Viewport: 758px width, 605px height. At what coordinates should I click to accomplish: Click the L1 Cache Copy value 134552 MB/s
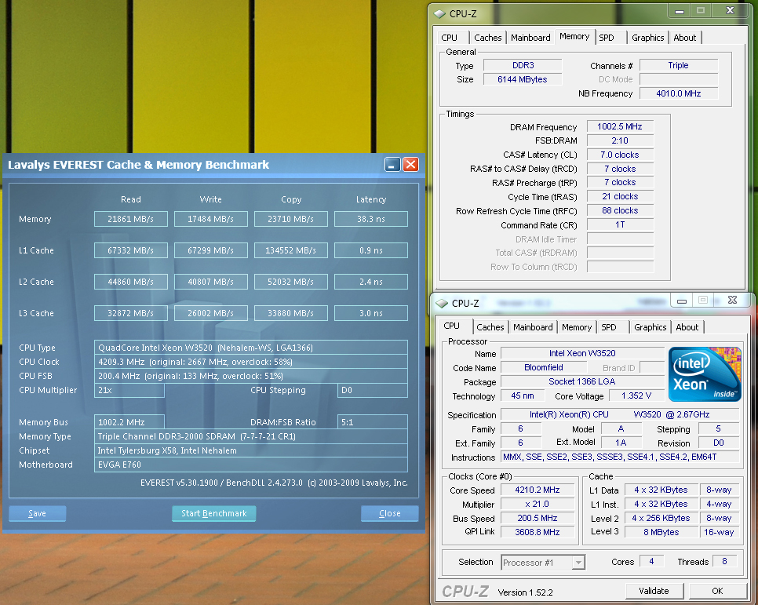[290, 250]
